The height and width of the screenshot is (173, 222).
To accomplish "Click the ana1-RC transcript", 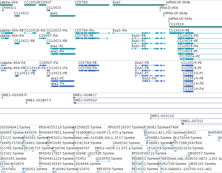I will tap(63, 49).
